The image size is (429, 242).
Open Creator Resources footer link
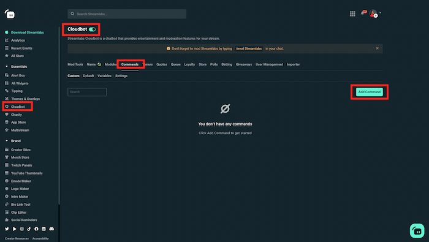(x=17, y=238)
